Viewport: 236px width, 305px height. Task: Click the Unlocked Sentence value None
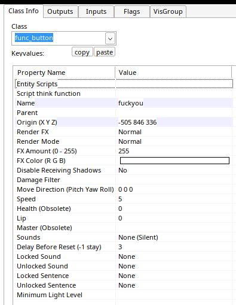click(x=127, y=285)
